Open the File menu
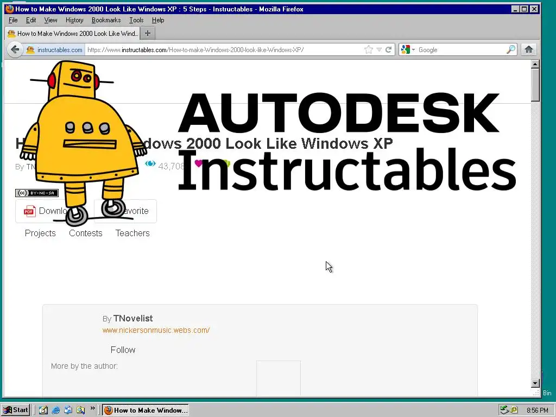 (x=13, y=20)
